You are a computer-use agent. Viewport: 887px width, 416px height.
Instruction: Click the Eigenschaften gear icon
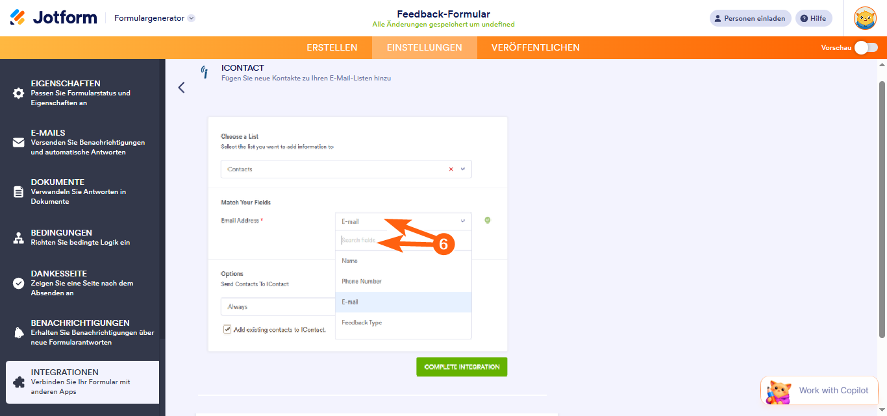click(18, 93)
